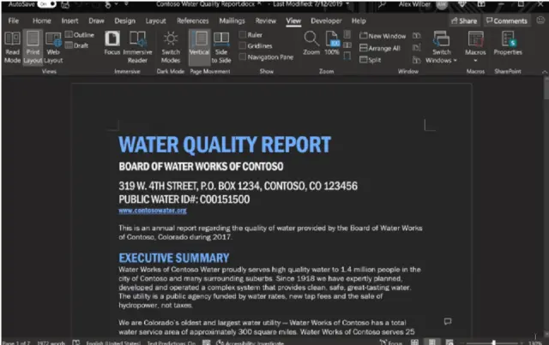Open the Developer tab
The width and height of the screenshot is (549, 345).
pos(326,20)
